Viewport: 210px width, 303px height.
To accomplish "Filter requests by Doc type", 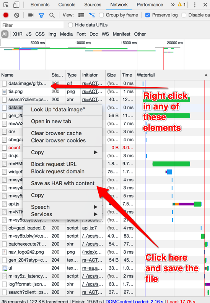I will point(94,34).
